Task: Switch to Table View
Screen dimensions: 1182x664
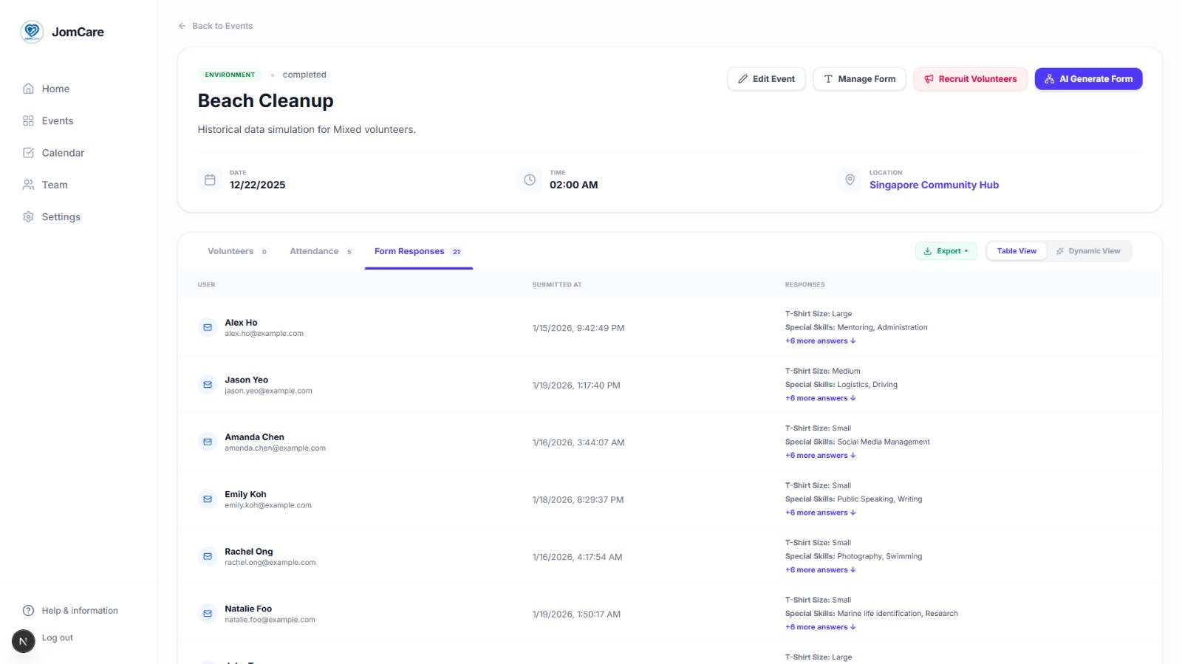Action: 1017,251
